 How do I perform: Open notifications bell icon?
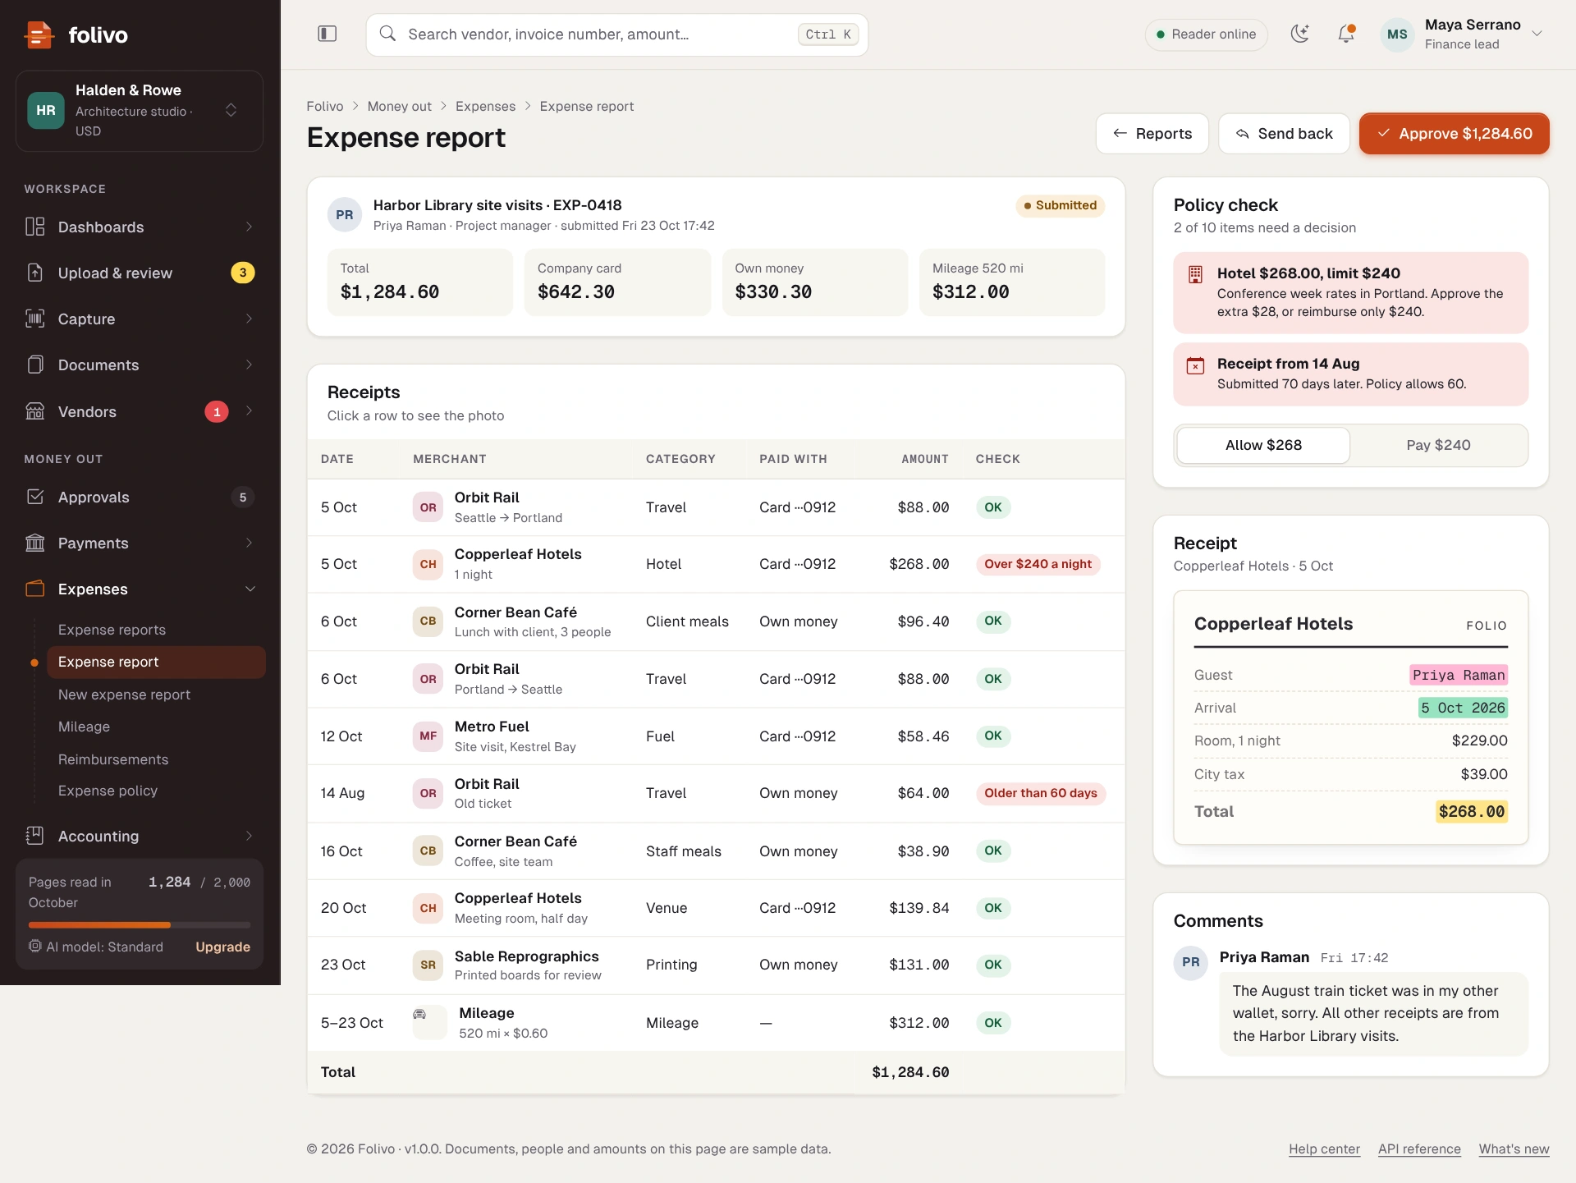point(1346,34)
